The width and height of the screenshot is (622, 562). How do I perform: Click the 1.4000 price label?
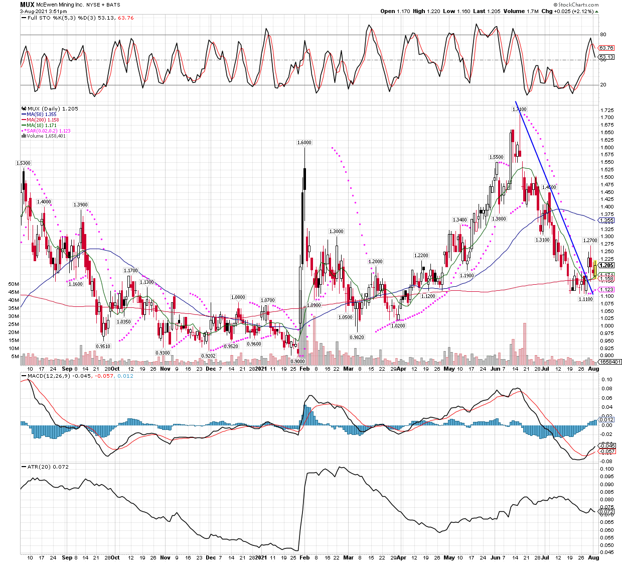[x=44, y=201]
